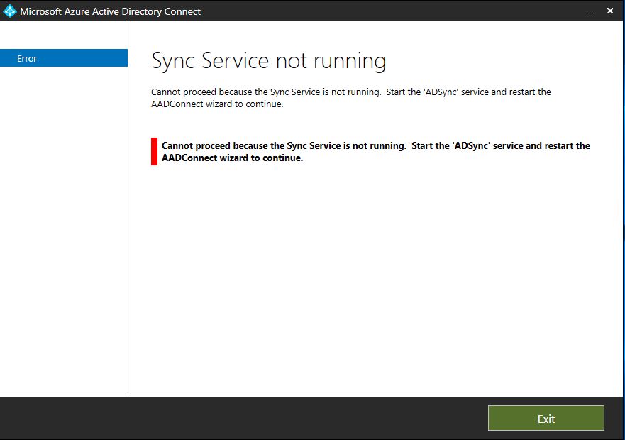Image resolution: width=625 pixels, height=440 pixels.
Task: Close the Azure AD Connect window
Action: click(x=610, y=11)
